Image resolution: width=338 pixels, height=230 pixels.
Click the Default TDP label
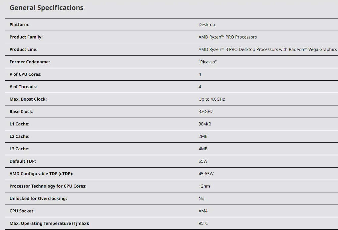22,161
